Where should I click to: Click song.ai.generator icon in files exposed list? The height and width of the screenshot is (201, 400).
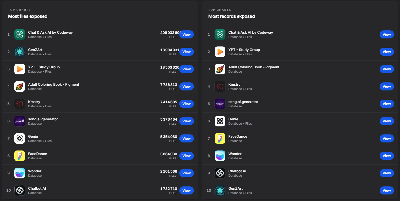click(x=20, y=121)
